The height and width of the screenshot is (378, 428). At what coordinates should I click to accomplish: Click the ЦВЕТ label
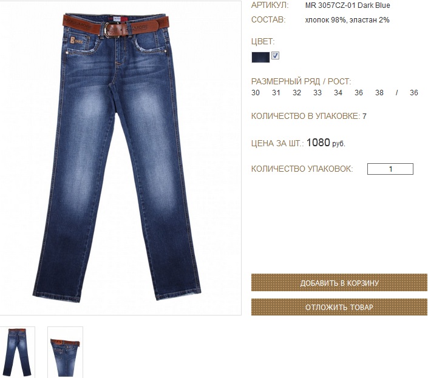coord(263,41)
